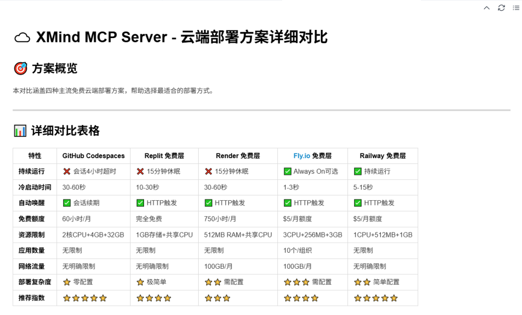Click the 应用数量 row label
This screenshot has width=522, height=315.
[x=31, y=250]
